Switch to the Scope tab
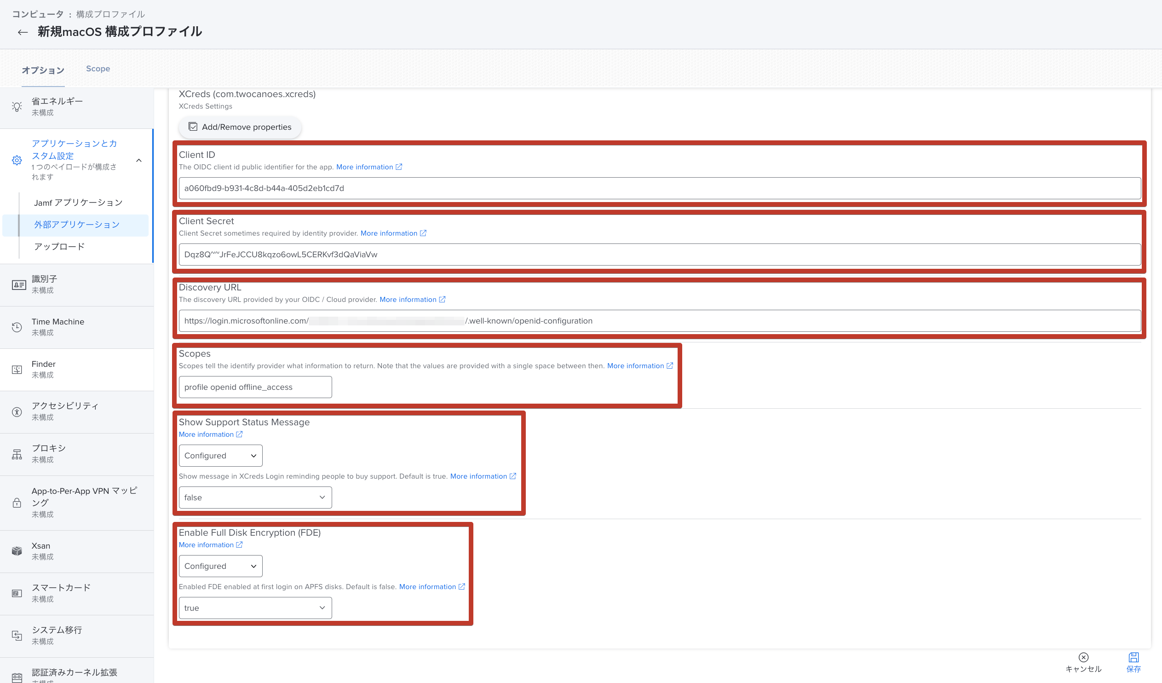 98,68
